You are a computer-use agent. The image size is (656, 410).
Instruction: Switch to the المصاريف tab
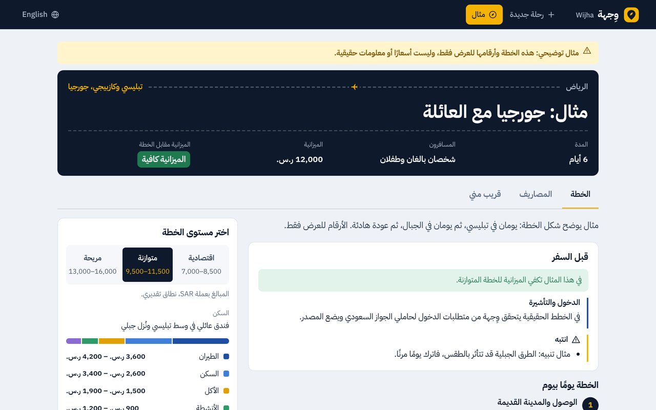(x=536, y=194)
